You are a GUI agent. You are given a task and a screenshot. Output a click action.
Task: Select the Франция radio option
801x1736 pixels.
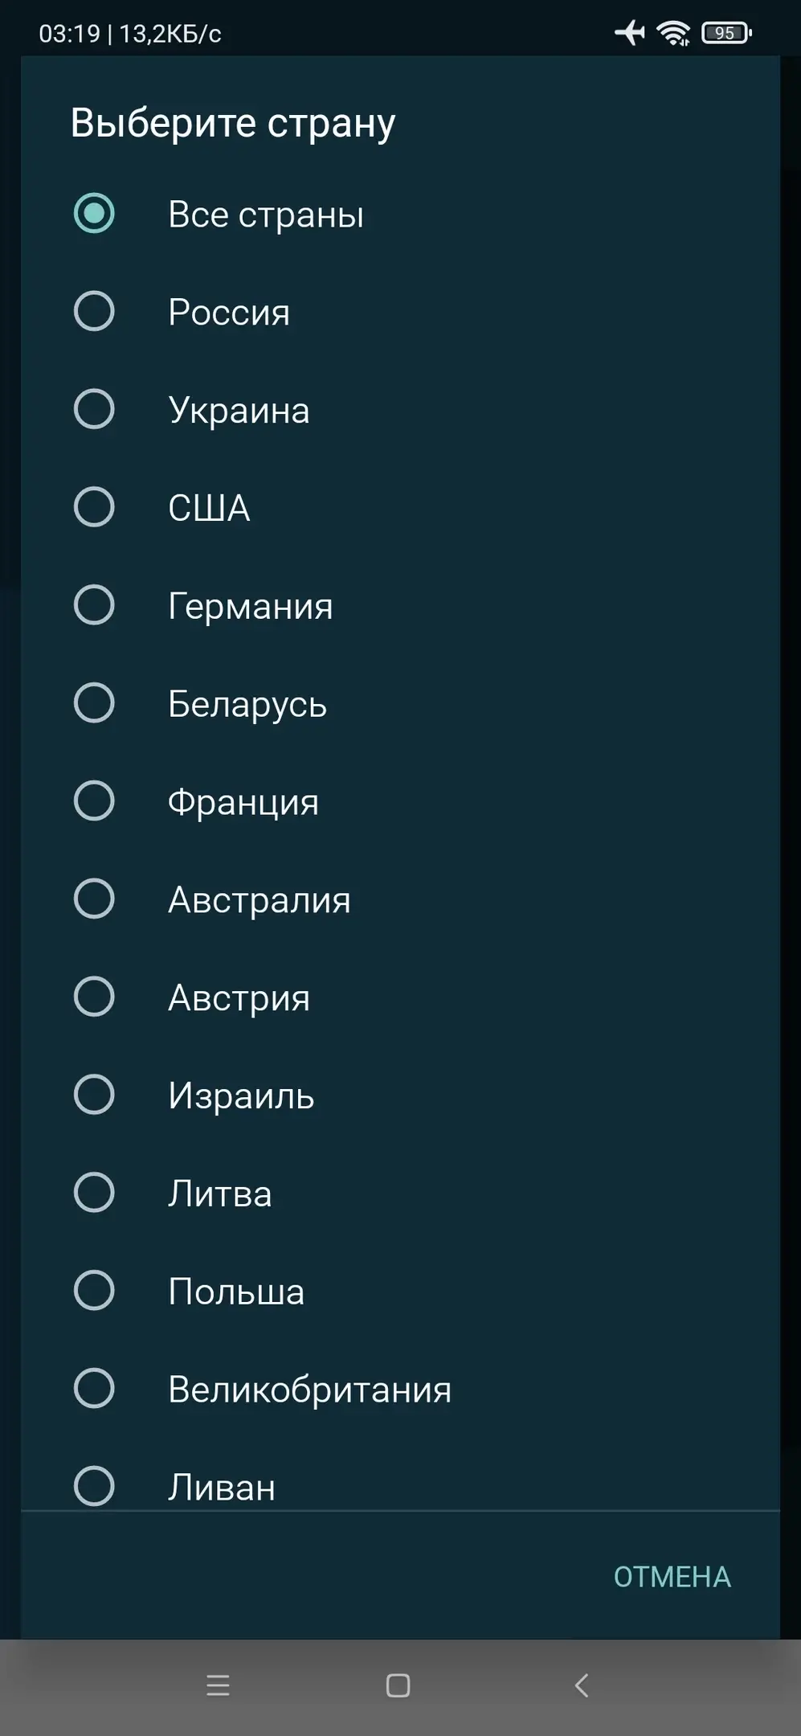[x=94, y=801]
